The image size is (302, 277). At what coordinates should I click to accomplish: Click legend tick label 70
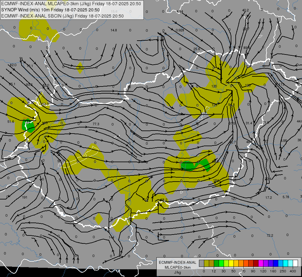(x=243, y=271)
